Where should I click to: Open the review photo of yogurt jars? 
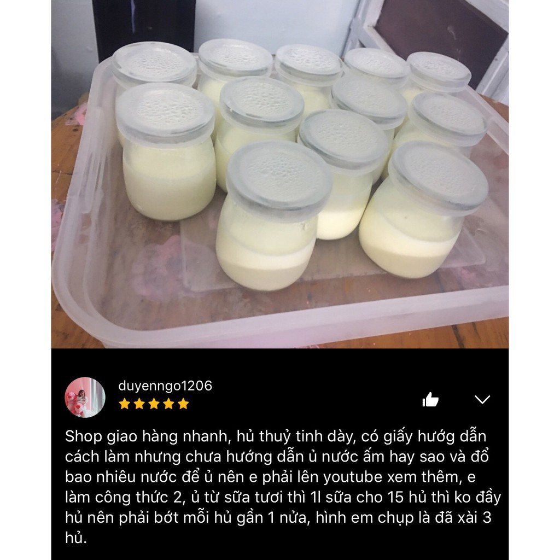pos(280,174)
